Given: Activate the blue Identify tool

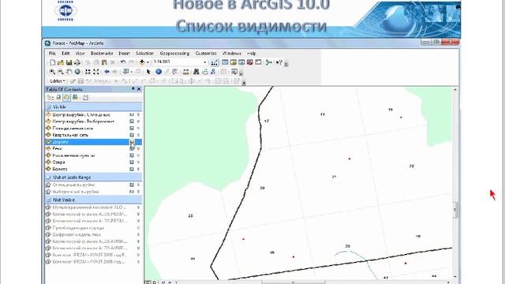Looking at the screenshot, I should pos(159,72).
